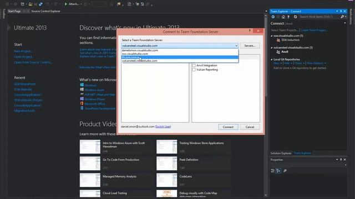The image size is (355, 199).
Task: Click the SharePoint Development icon
Action: [x=82, y=108]
